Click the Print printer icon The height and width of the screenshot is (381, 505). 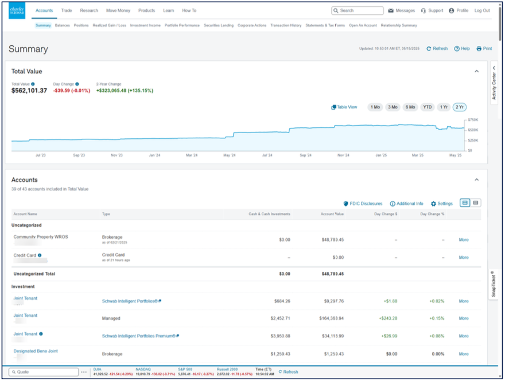(479, 49)
